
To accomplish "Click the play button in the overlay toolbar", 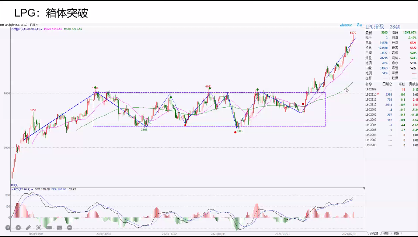I will (18, 228).
